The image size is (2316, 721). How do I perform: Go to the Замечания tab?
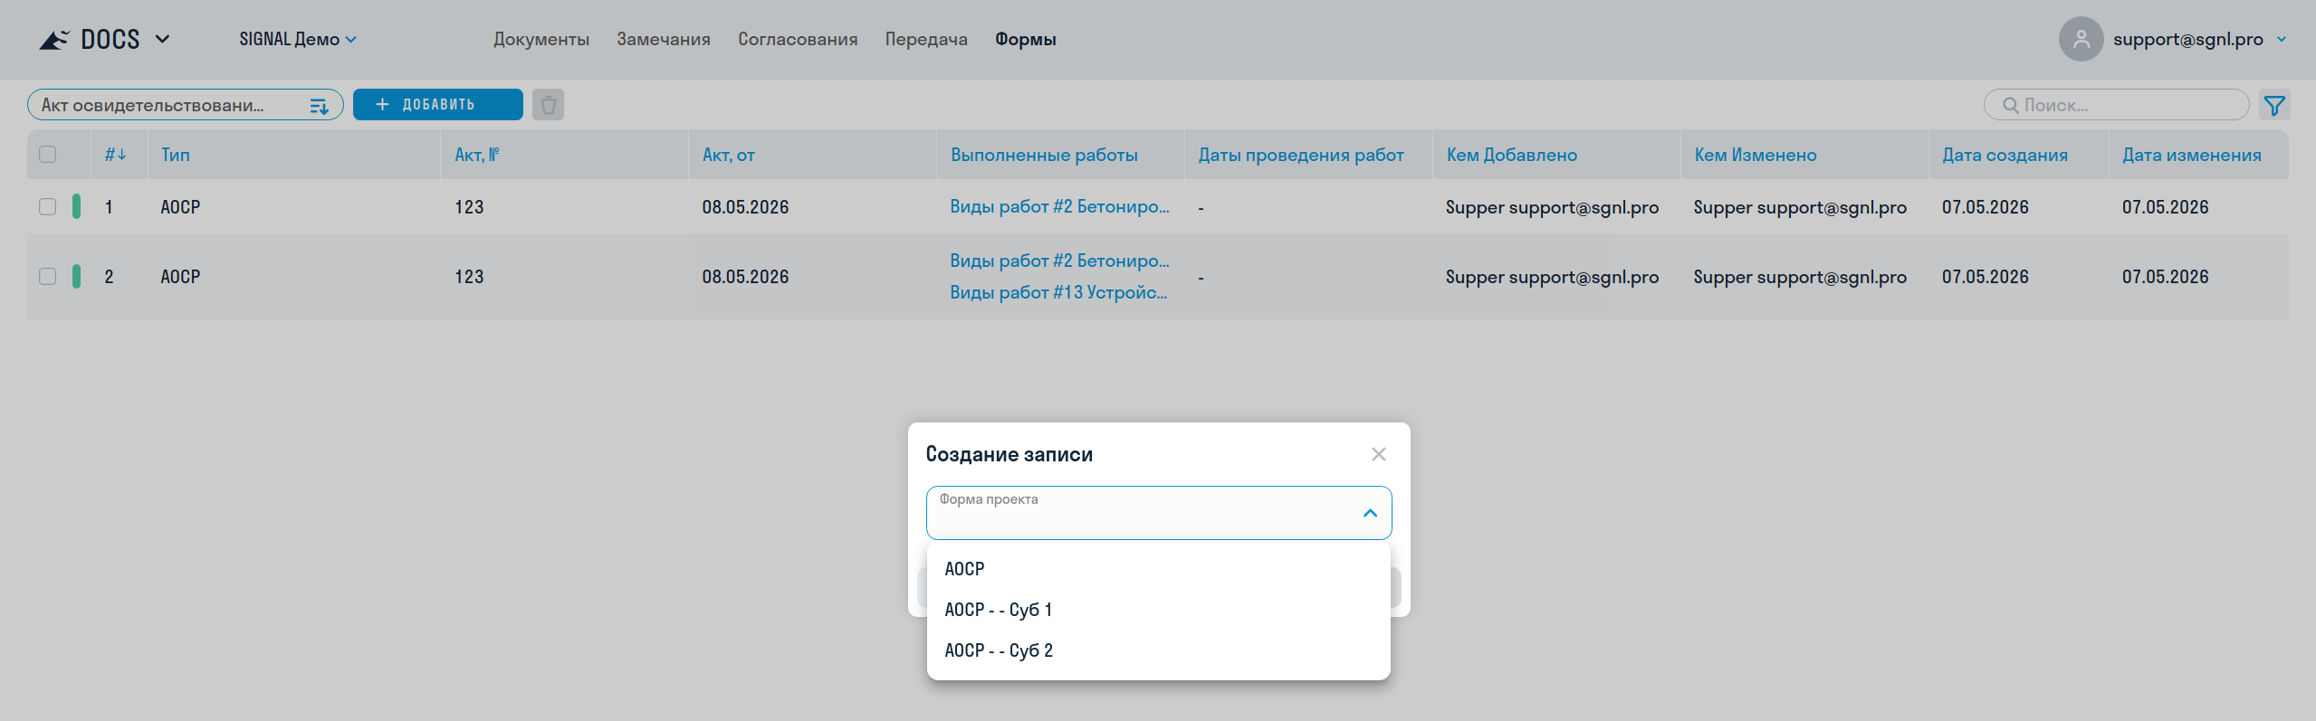pos(664,39)
